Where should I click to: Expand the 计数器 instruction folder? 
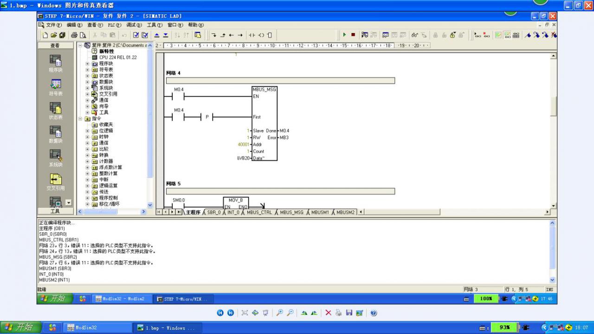87,161
